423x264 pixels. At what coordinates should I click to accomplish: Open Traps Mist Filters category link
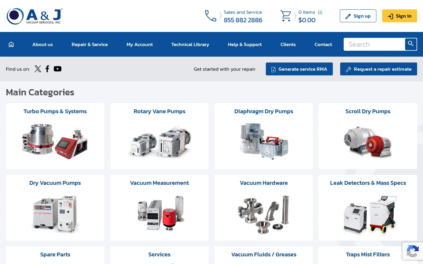tap(368, 255)
